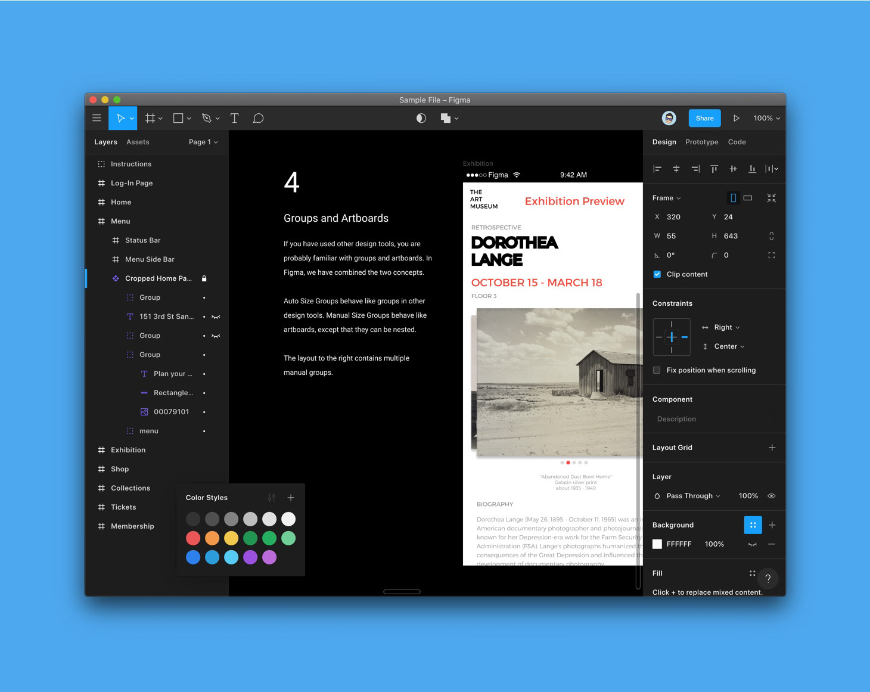Enable Fix position when scrolling
This screenshot has width=870, height=692.
[x=657, y=370]
